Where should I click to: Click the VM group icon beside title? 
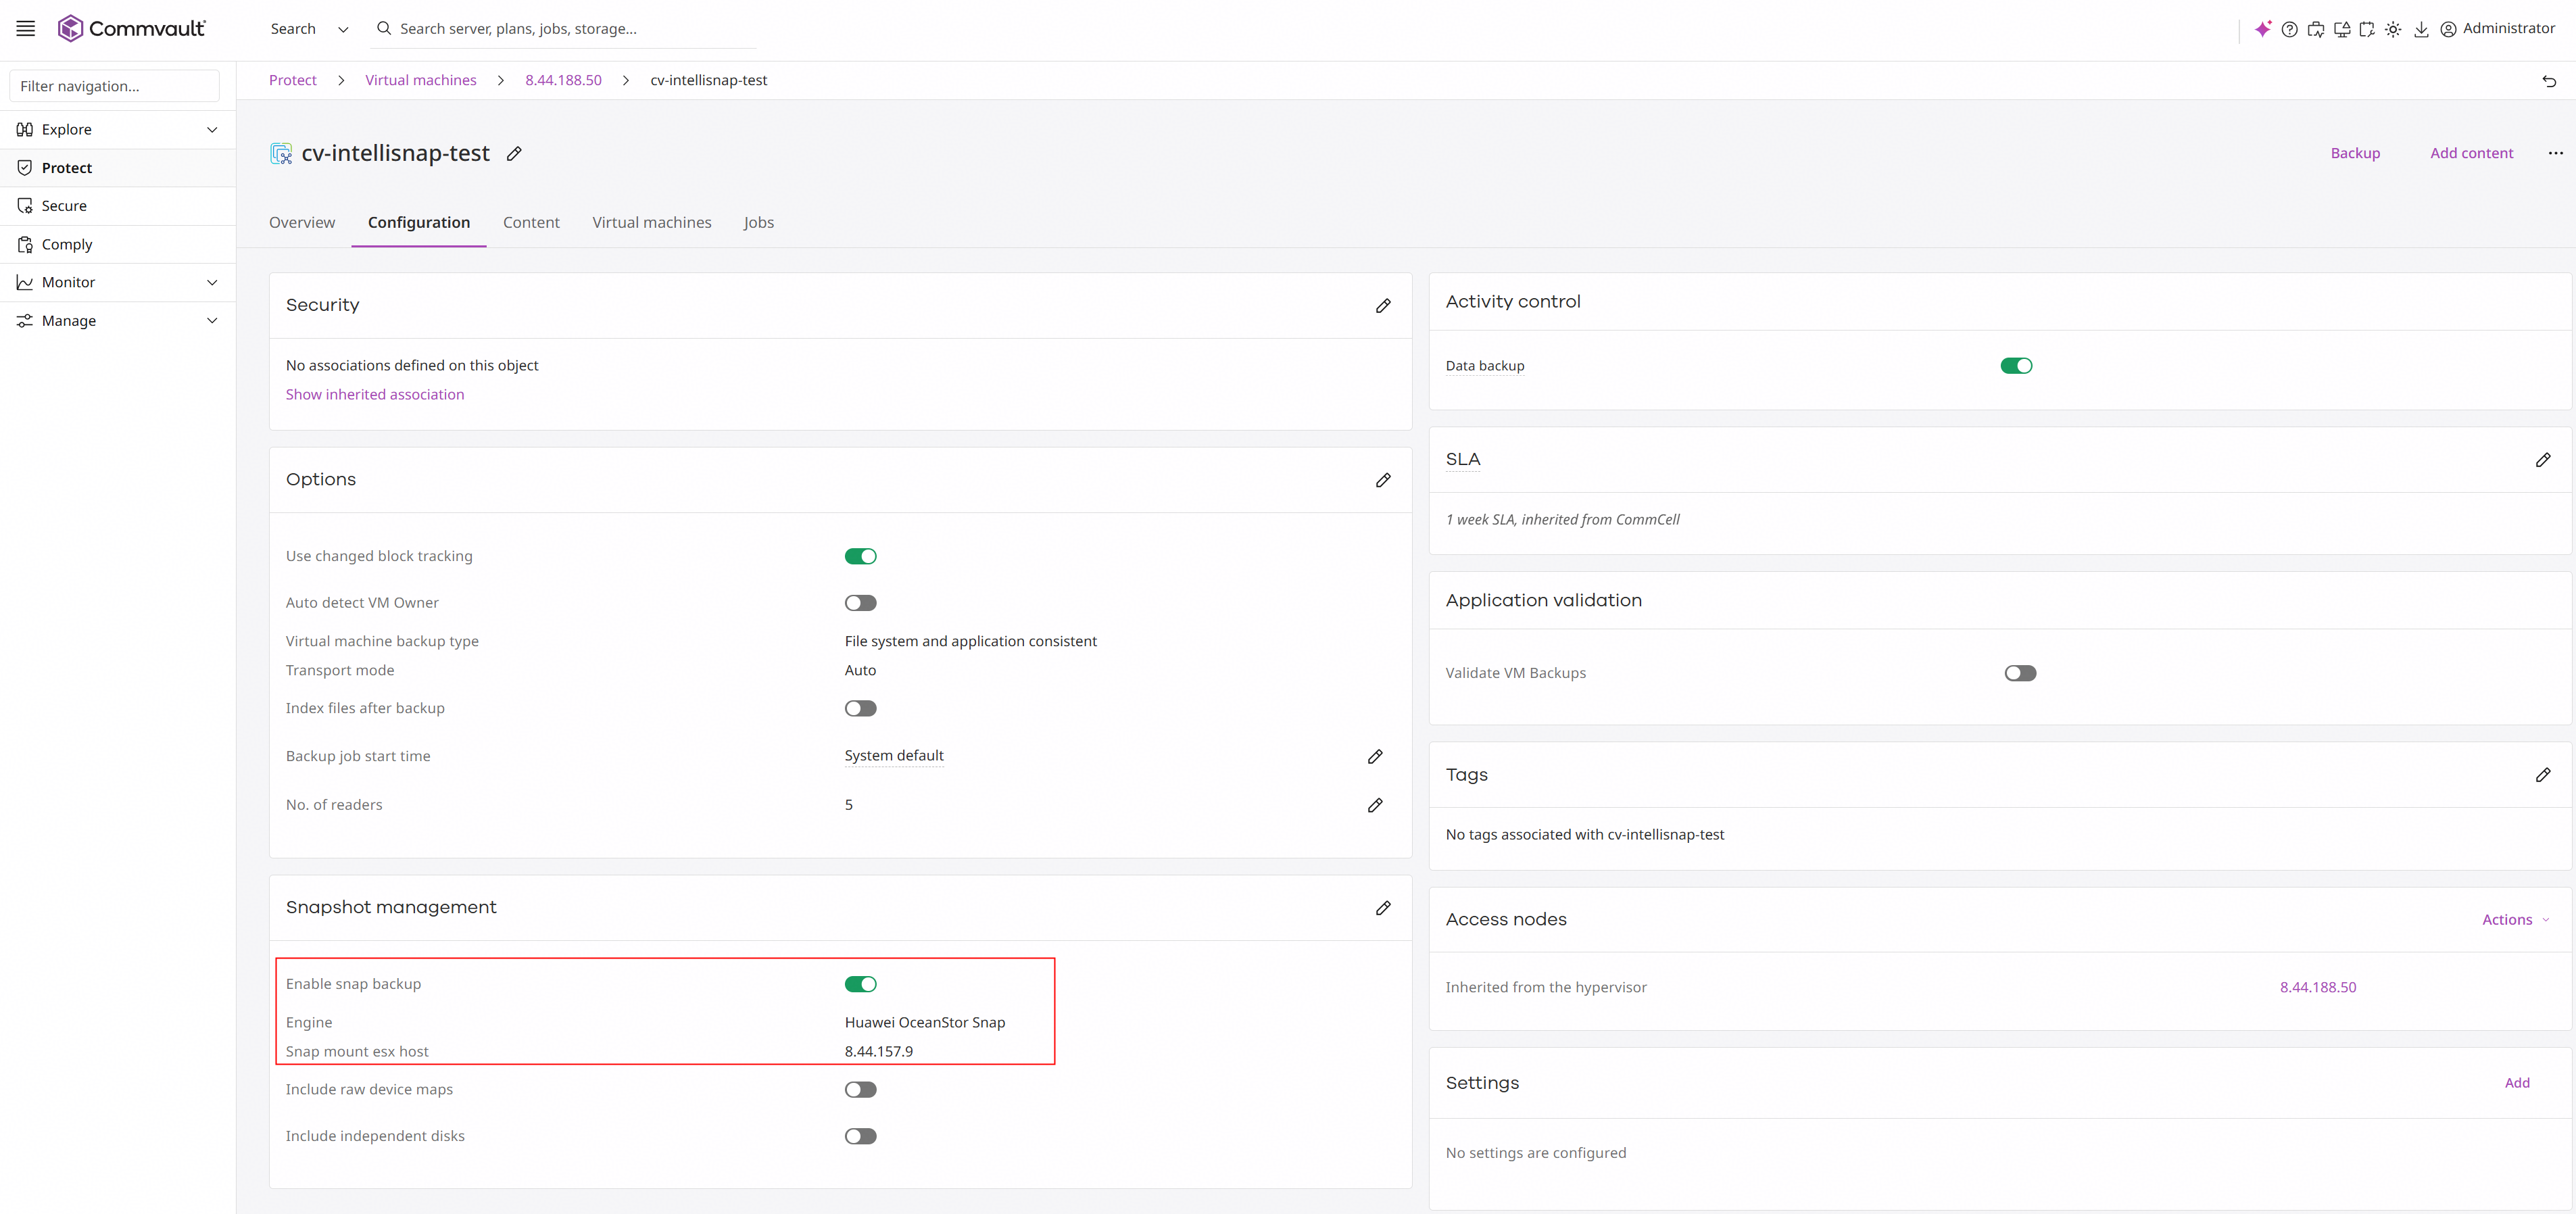click(281, 153)
